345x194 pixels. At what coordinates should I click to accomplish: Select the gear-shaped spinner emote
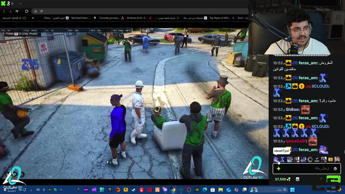[310, 160]
